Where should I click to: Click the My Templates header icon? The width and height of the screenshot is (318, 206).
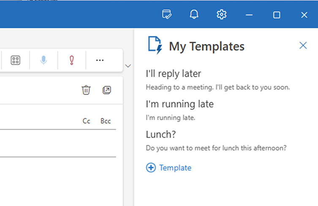pyautogui.click(x=155, y=46)
